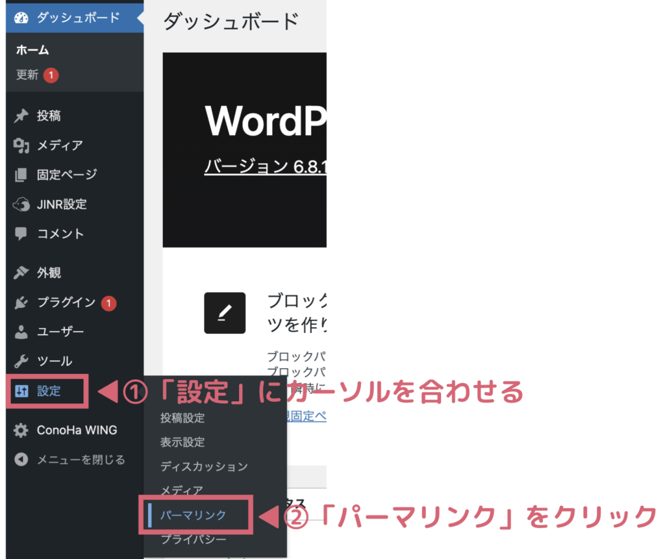Click the ダッシュボード page heading

231,21
